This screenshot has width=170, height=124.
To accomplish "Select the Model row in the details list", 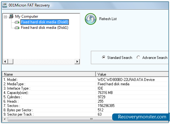I will [85, 80].
